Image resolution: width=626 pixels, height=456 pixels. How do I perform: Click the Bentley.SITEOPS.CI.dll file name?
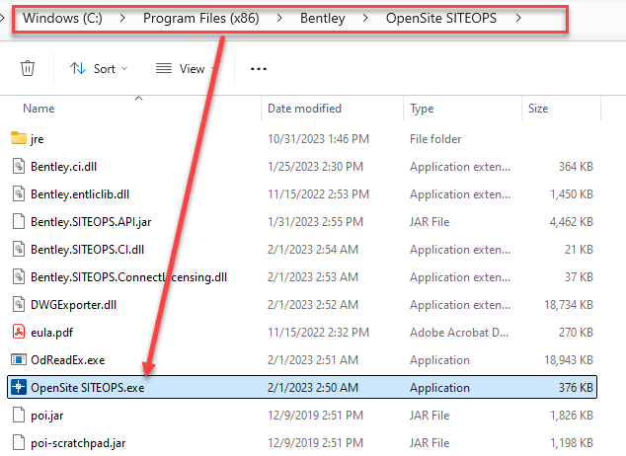tap(88, 250)
